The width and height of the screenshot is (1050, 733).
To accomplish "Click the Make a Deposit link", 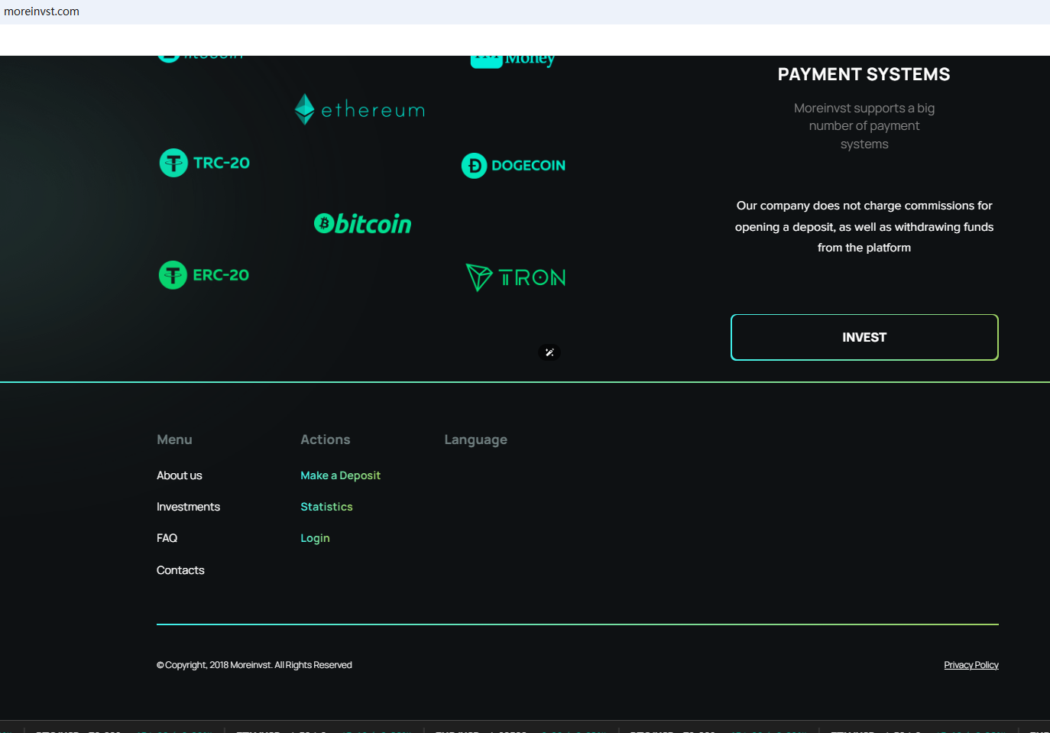I will point(340,475).
